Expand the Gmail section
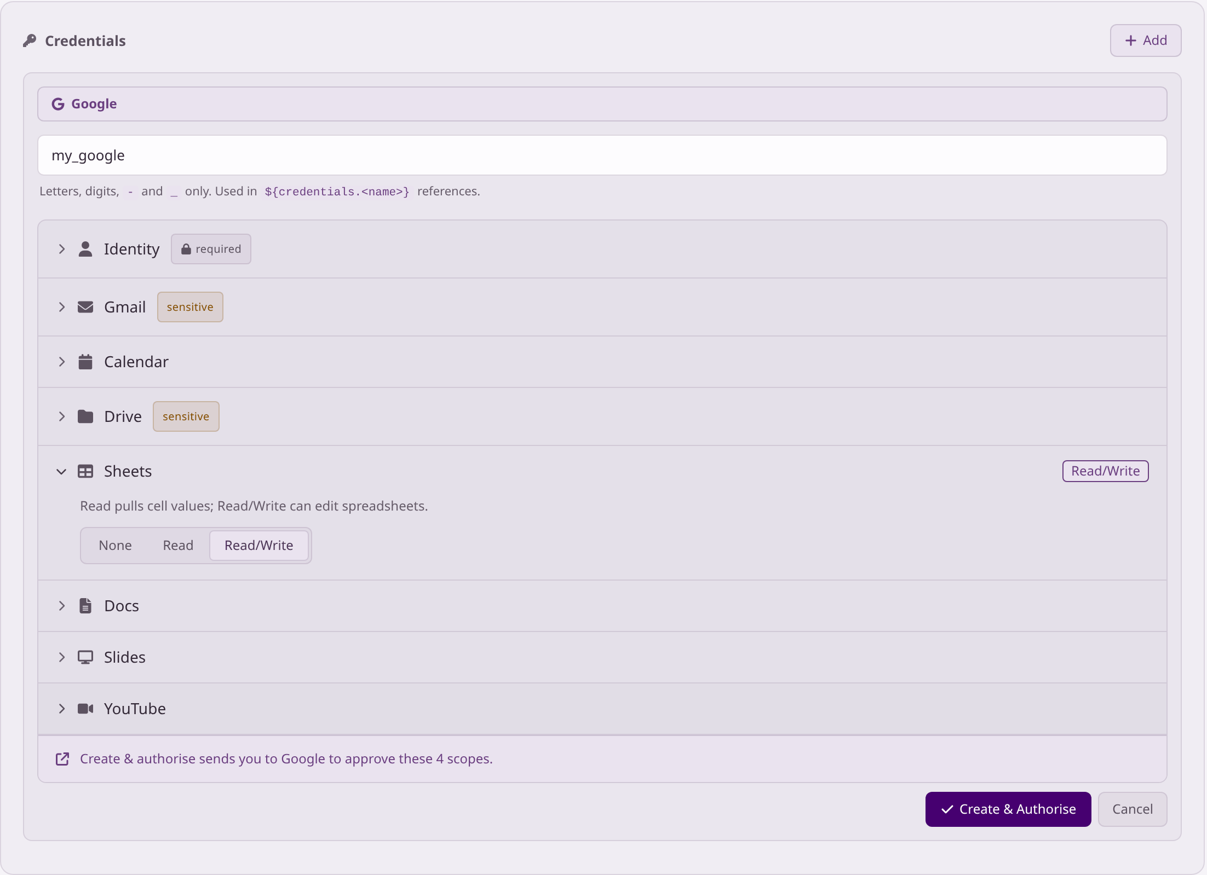This screenshot has width=1207, height=875. click(x=62, y=307)
